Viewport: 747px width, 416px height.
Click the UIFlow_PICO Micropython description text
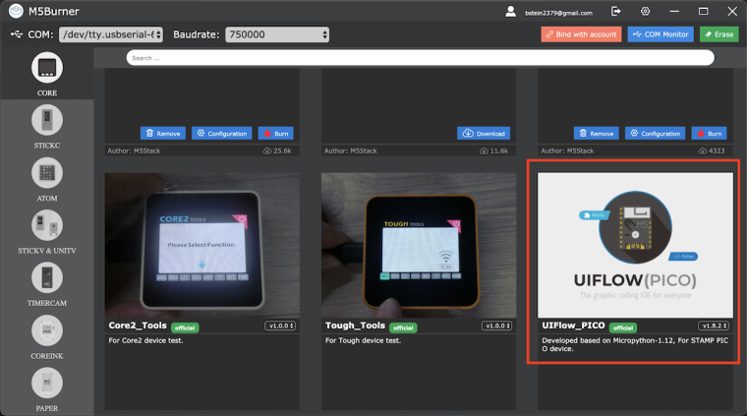pos(635,344)
